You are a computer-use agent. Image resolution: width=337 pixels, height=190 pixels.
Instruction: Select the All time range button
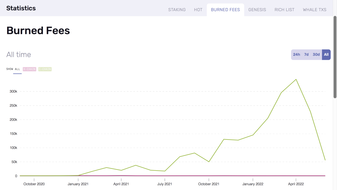[326, 55]
